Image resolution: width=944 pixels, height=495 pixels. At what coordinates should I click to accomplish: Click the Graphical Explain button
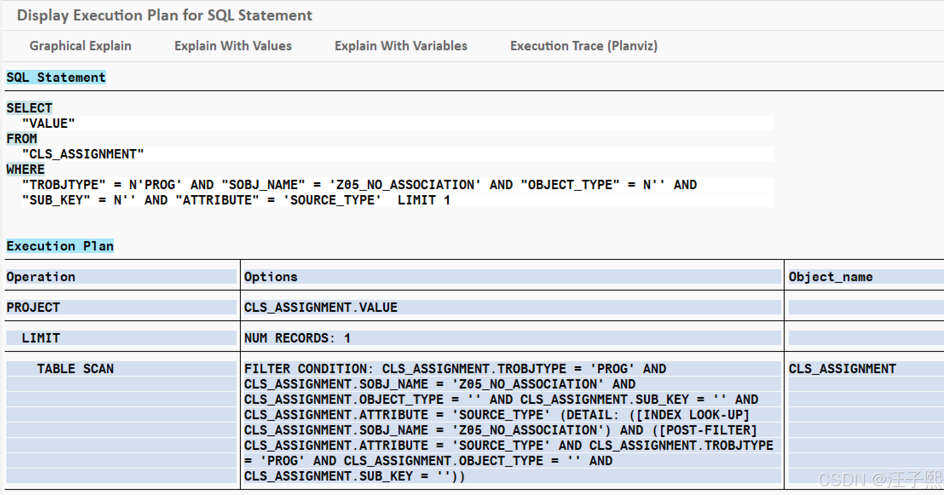tap(80, 46)
